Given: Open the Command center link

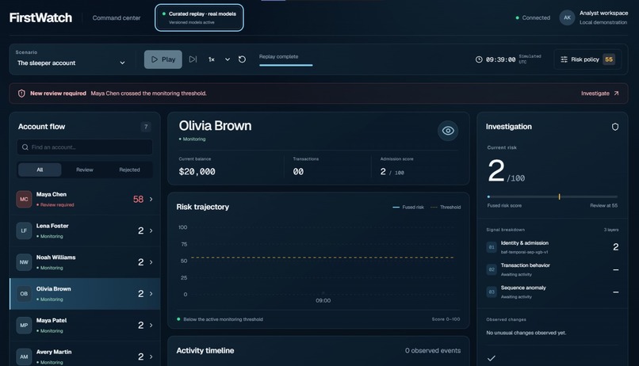Looking at the screenshot, I should click(116, 18).
